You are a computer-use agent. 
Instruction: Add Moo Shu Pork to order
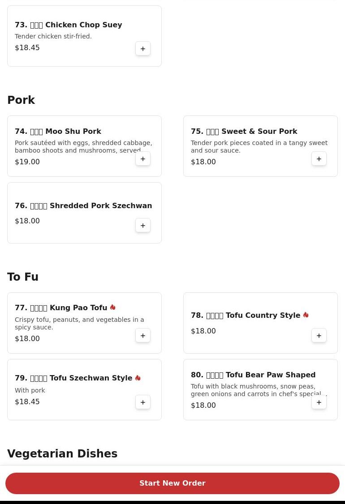(143, 159)
